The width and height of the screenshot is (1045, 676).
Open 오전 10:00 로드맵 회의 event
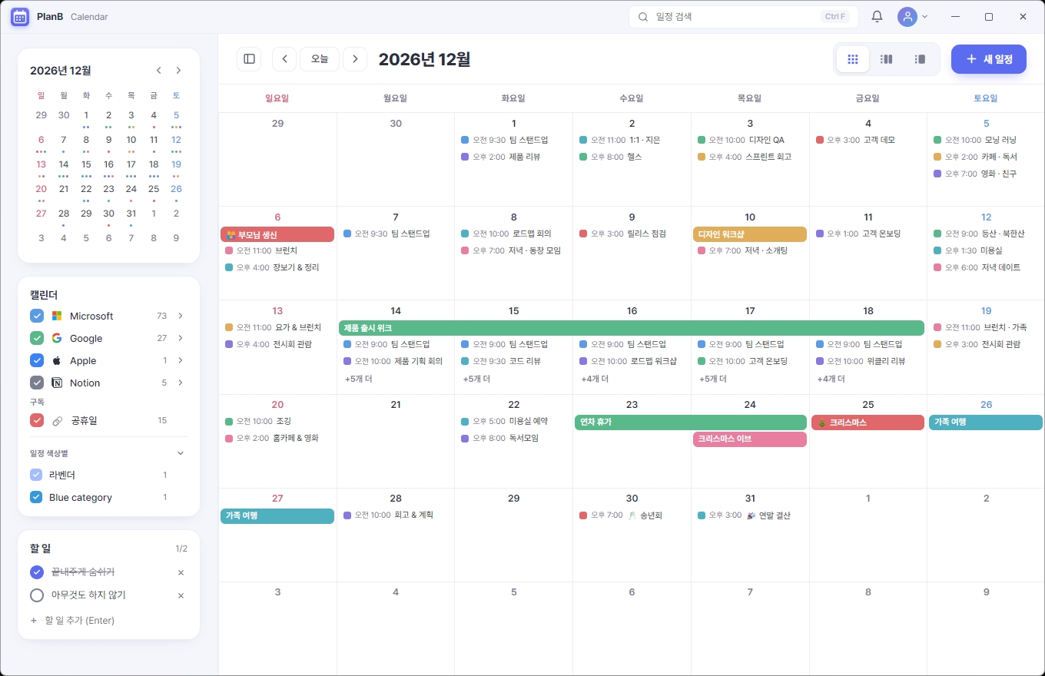click(x=513, y=234)
